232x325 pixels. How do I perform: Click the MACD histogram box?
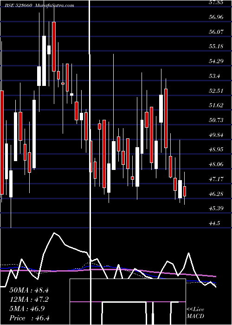pyautogui.click(x=128, y=302)
